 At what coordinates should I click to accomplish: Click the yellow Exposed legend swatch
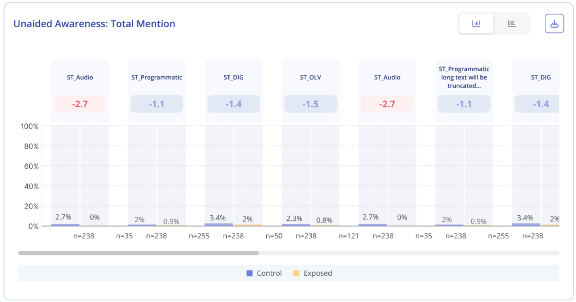pos(296,273)
